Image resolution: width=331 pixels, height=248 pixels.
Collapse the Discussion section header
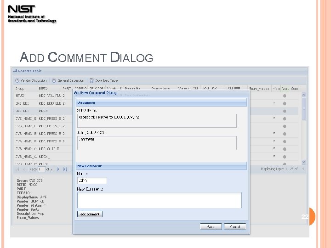[x=161, y=102]
